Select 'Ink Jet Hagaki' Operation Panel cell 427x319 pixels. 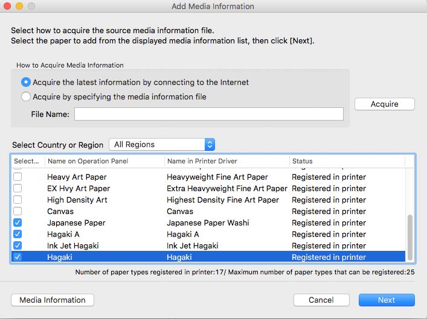73,245
